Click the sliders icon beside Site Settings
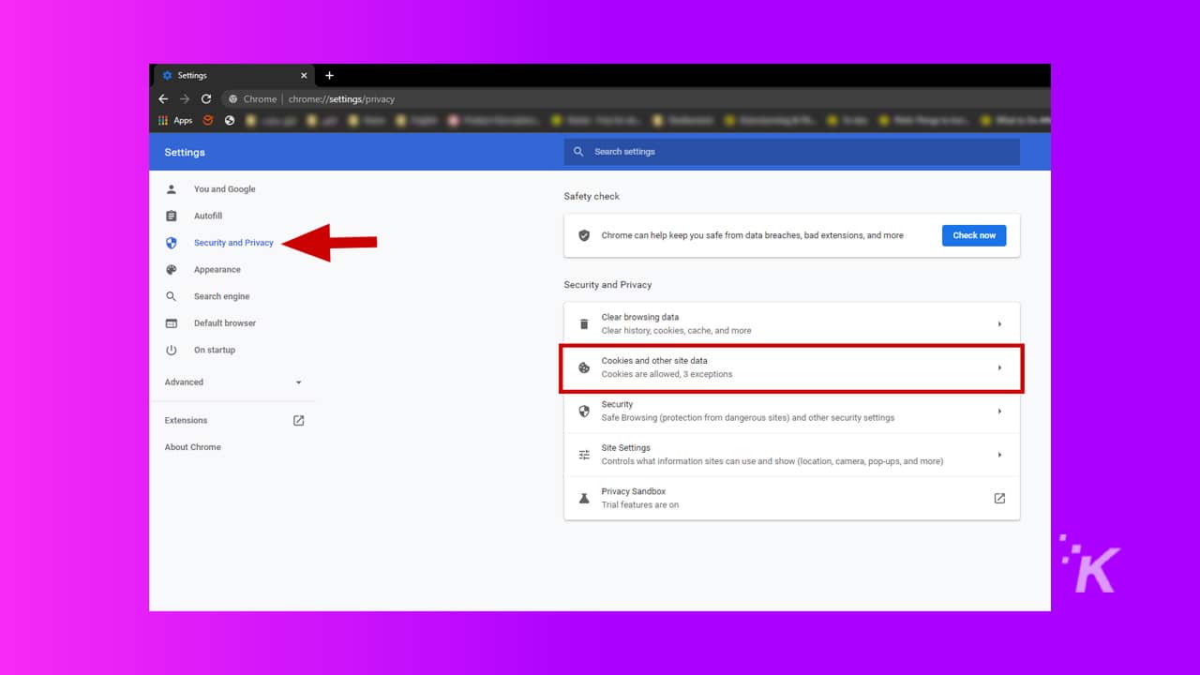This screenshot has width=1200, height=675. pos(584,454)
